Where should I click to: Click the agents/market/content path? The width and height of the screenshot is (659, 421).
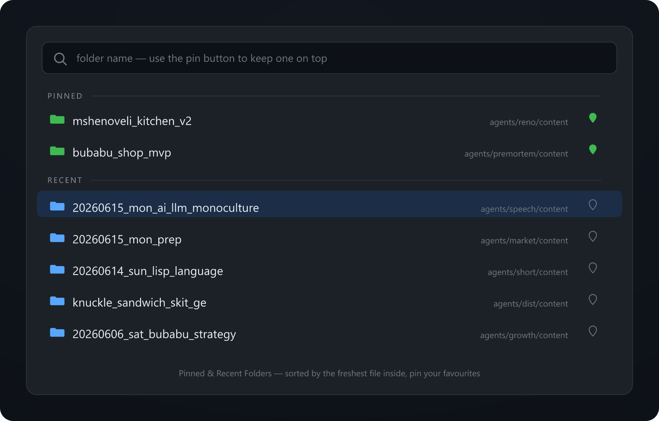point(524,241)
